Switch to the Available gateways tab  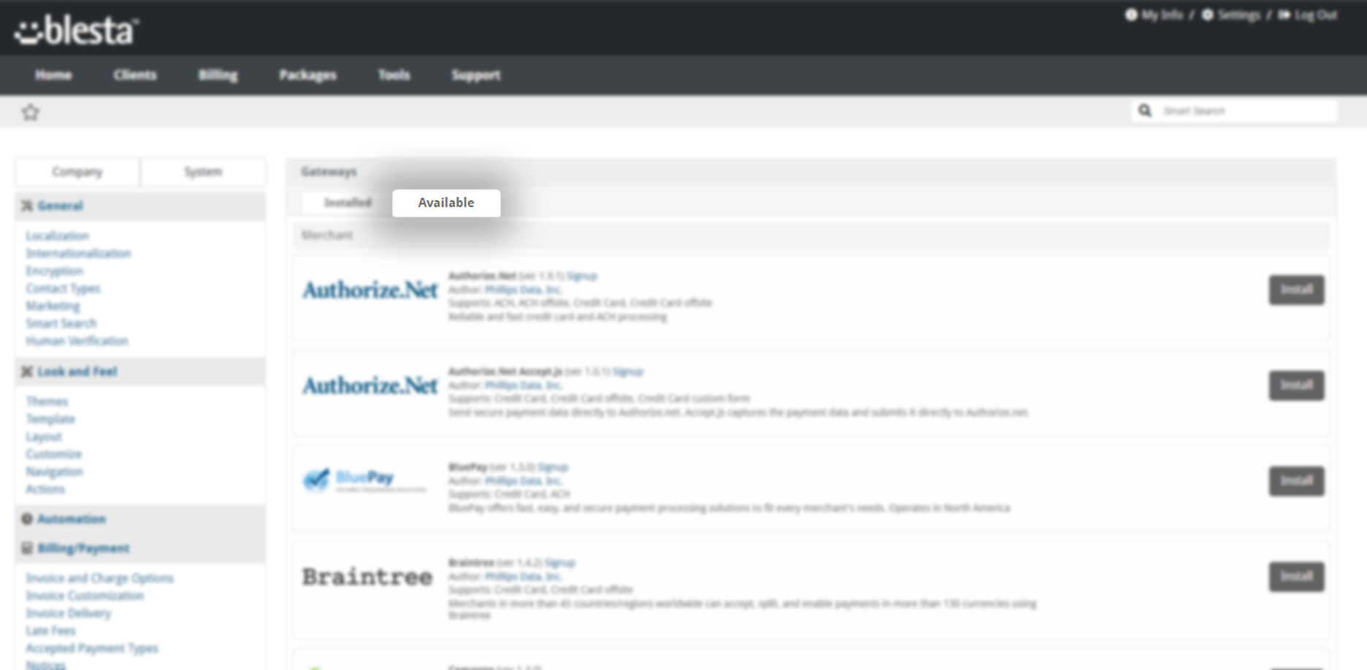click(446, 203)
